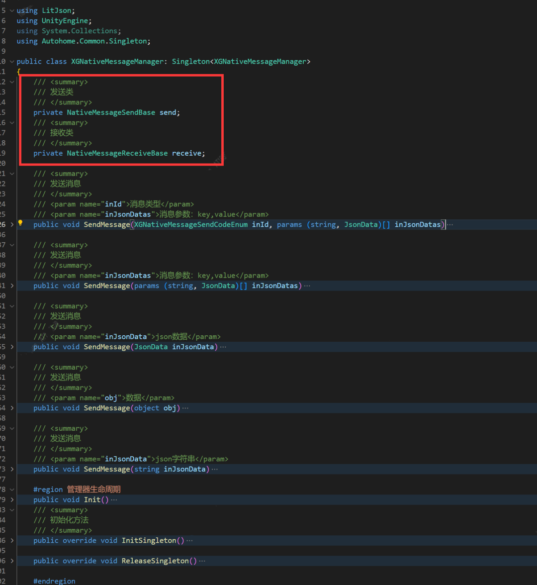Collapse the summary fold above 发送类 comment
The width and height of the screenshot is (537, 585).
coord(12,82)
